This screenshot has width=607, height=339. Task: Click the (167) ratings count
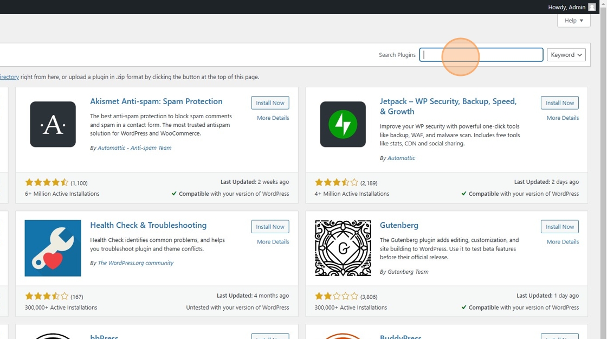(x=76, y=297)
